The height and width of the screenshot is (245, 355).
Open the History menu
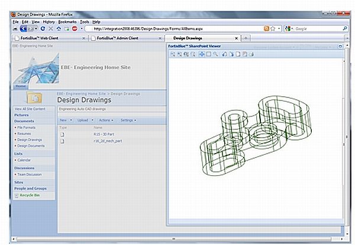point(49,22)
